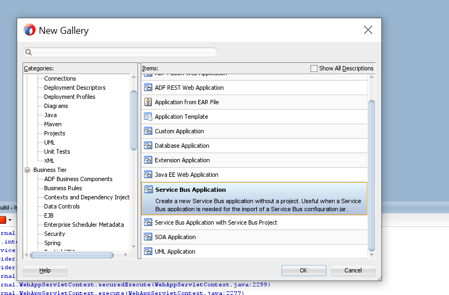Viewport: 449px width, 295px height.
Task: Click the Service Bus Application icon
Action: click(x=149, y=190)
